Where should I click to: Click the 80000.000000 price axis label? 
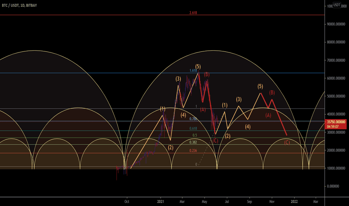pos(336,42)
